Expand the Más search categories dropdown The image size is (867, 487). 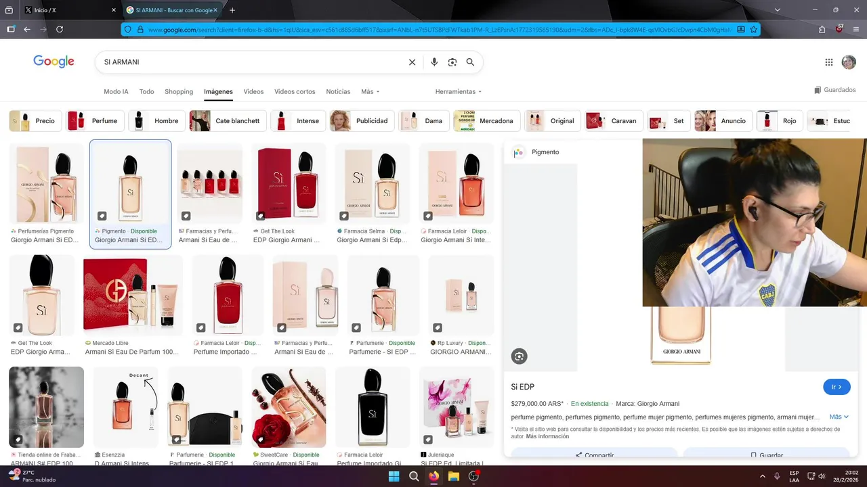pos(370,92)
